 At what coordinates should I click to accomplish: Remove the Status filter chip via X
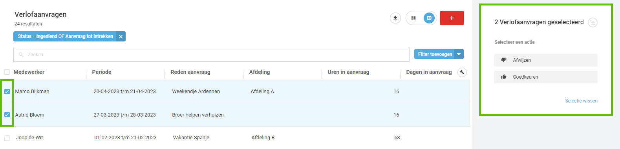tap(121, 36)
